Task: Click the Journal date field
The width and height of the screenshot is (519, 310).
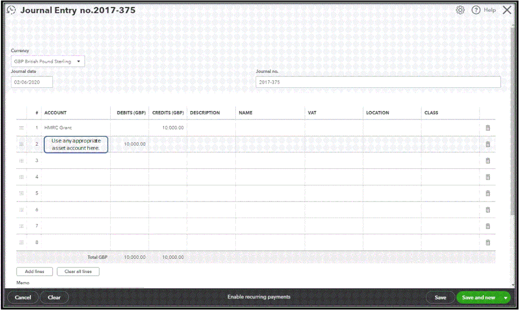Action: click(32, 82)
